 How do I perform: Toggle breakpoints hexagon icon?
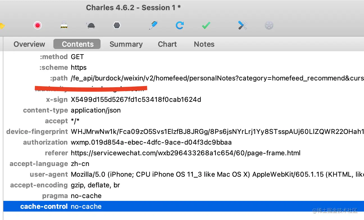[x=117, y=26]
